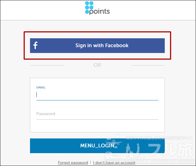This screenshot has height=166, width=196.
Task: Click the cloud icon above the watermark airplane
Action: point(117,136)
